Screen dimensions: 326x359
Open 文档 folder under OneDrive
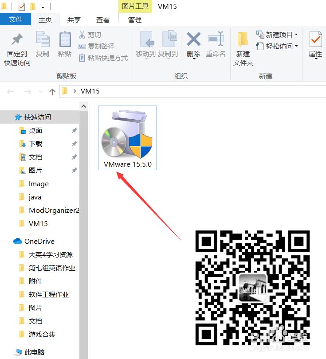(x=35, y=321)
